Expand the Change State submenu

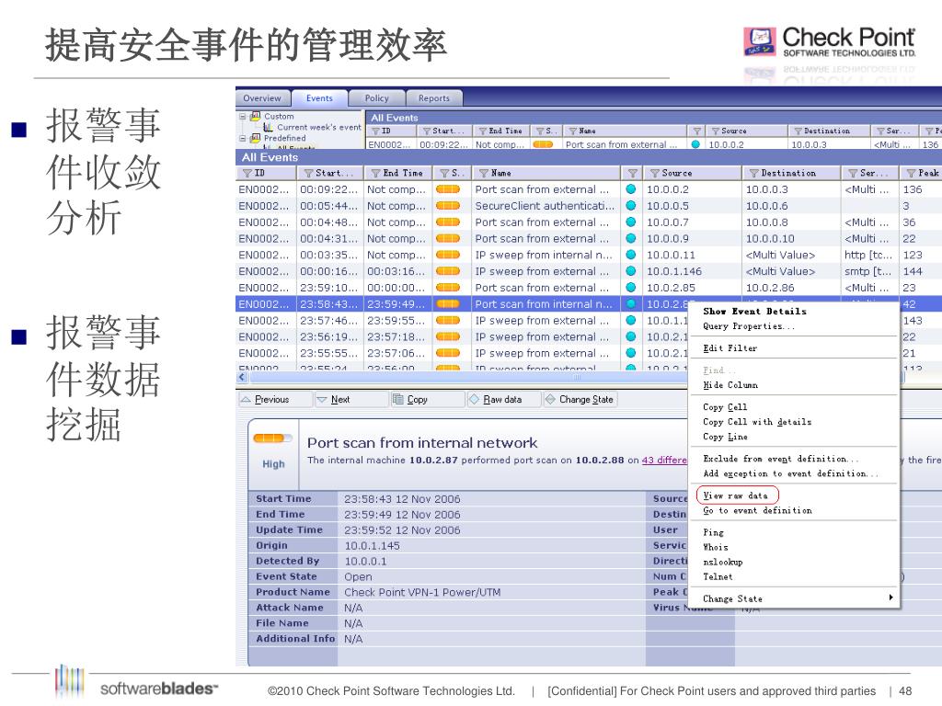(x=793, y=598)
